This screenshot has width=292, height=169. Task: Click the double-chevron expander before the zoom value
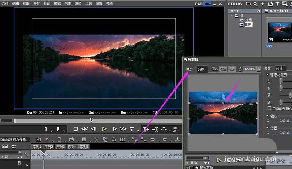(240, 69)
